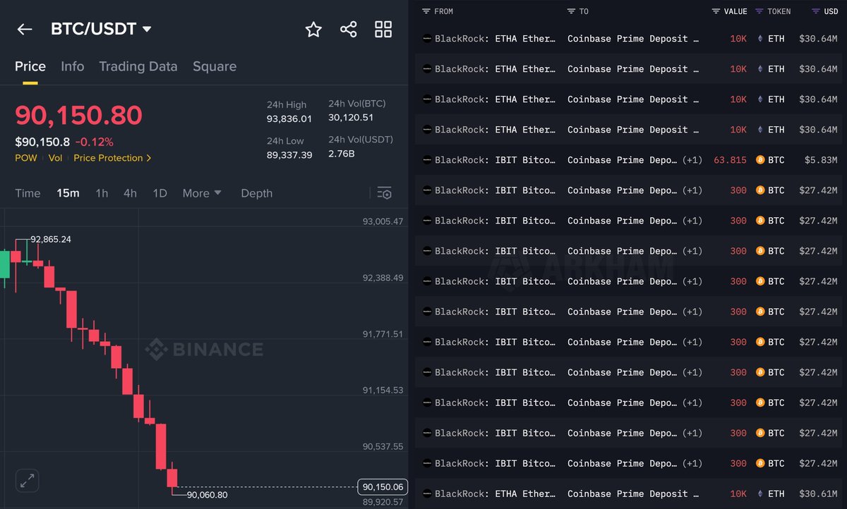The image size is (847, 509).
Task: Select the 4h chart interval
Action: click(x=130, y=193)
